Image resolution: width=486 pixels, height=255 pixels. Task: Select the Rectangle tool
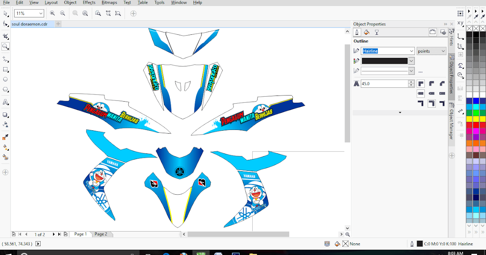pos(5,70)
